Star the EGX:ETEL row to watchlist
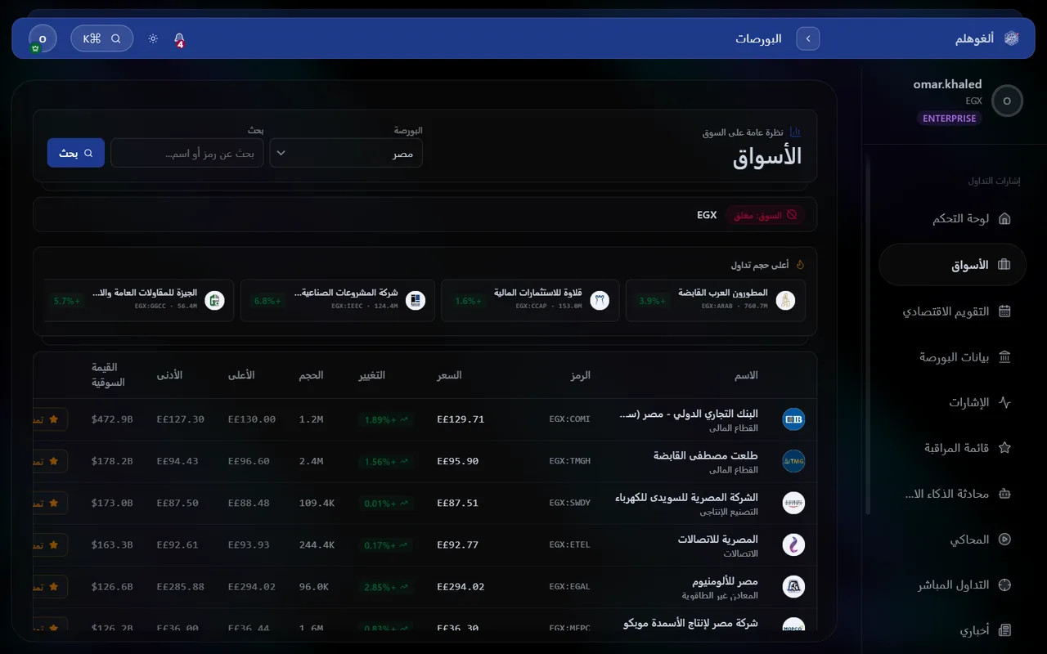This screenshot has width=1047, height=654. pos(50,544)
